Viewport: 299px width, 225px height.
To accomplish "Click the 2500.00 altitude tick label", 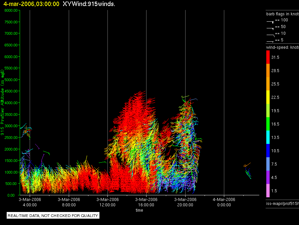I will click(x=11, y=138).
